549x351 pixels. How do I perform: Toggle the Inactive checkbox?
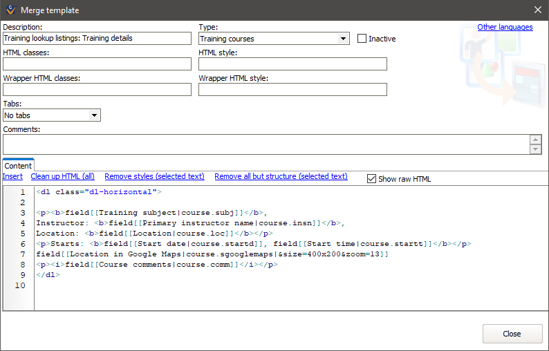(362, 39)
